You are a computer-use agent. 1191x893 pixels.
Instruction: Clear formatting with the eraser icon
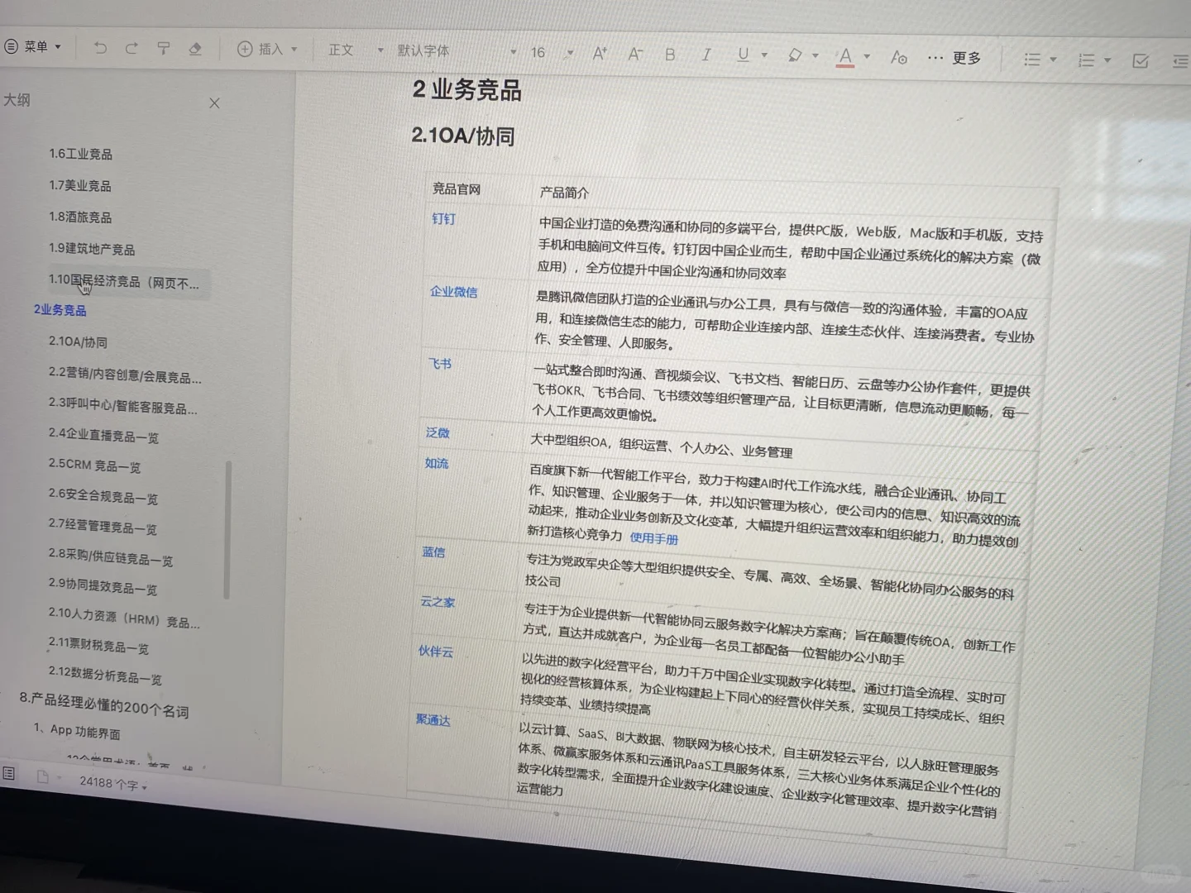[x=195, y=50]
